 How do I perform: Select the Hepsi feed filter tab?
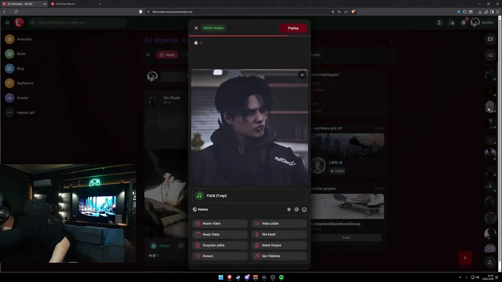tap(167, 55)
